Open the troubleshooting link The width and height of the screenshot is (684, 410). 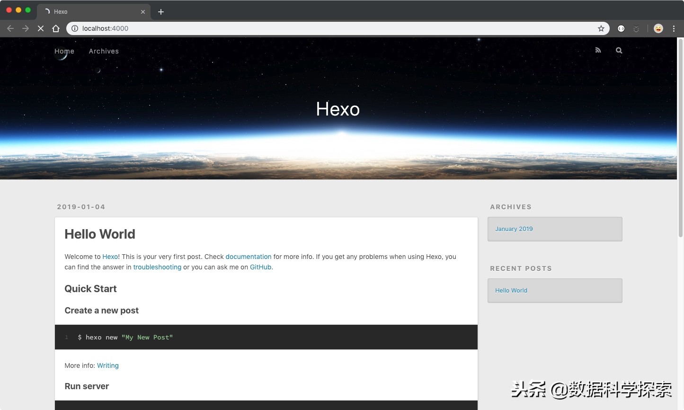pos(157,267)
